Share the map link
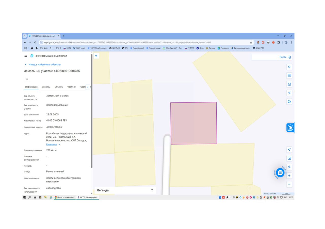 (x=289, y=93)
